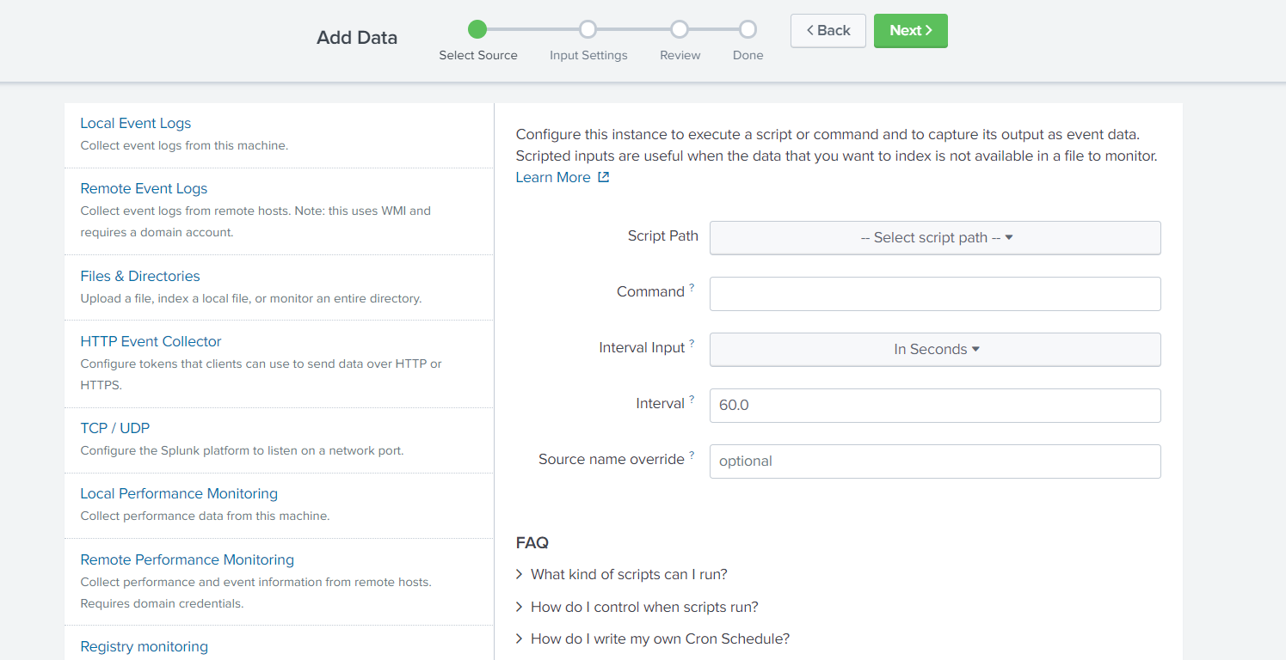This screenshot has width=1286, height=660.
Task: Go back with the Back button
Action: point(828,31)
